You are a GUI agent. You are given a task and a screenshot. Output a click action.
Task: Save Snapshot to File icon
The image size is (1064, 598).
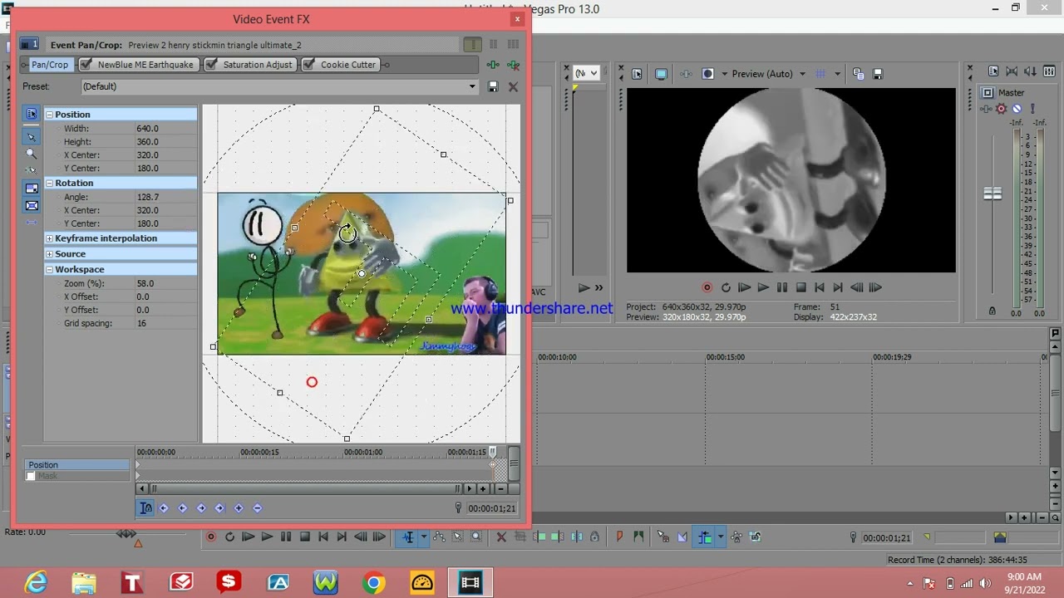878,74
